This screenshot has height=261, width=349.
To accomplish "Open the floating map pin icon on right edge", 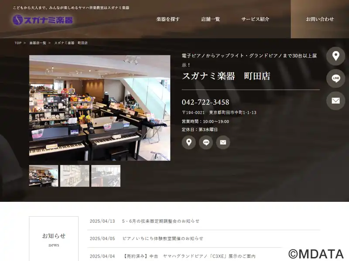I will 335,56.
